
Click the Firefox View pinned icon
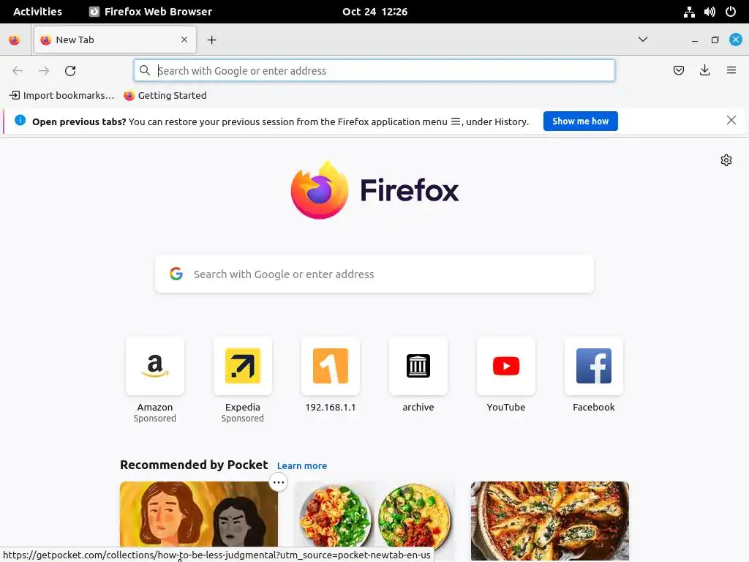click(15, 40)
